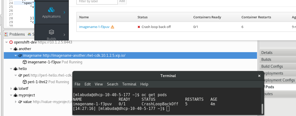The width and height of the screenshot is (296, 116).
Task: Click the orange warning icon beside imagename-1-f3puv
Action: pos(112,27)
